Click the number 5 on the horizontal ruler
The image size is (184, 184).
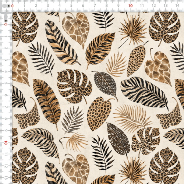tap(71, 6)
